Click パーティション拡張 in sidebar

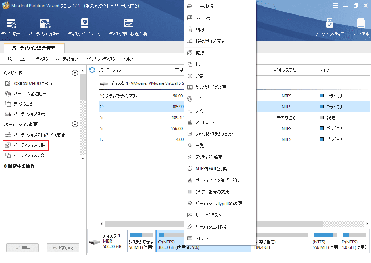25,145
